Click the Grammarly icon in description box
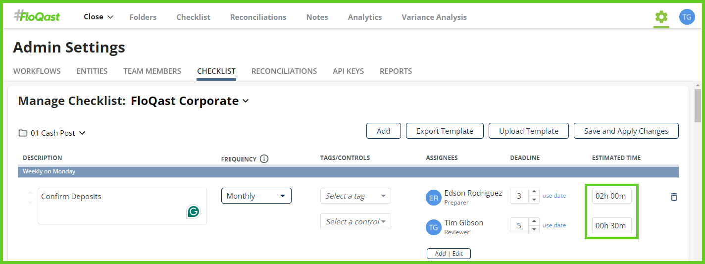705x264 pixels. pos(193,211)
